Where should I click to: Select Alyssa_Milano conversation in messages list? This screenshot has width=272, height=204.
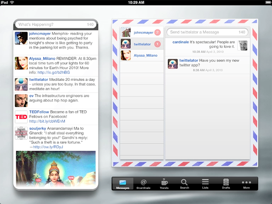pos(142,55)
